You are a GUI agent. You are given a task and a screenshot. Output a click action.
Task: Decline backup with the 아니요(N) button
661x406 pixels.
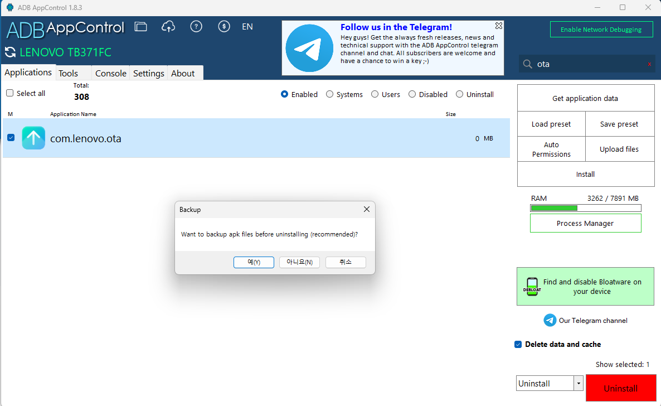point(300,262)
